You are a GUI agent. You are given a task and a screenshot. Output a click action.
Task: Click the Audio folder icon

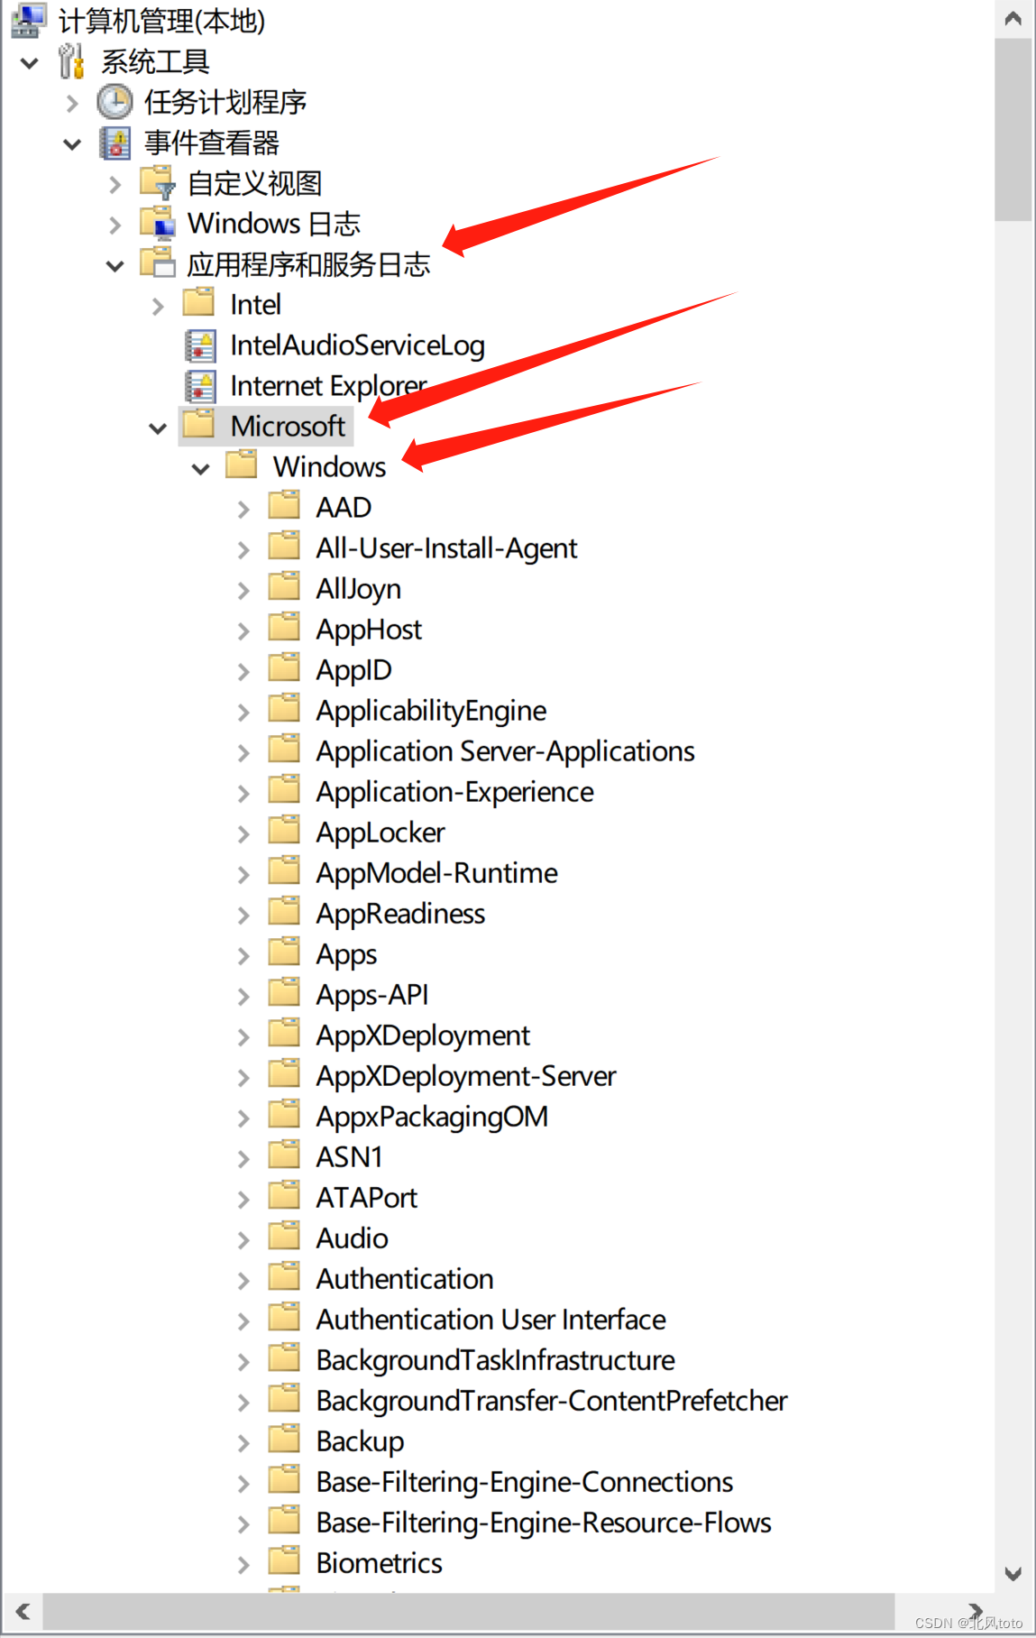pos(284,1236)
